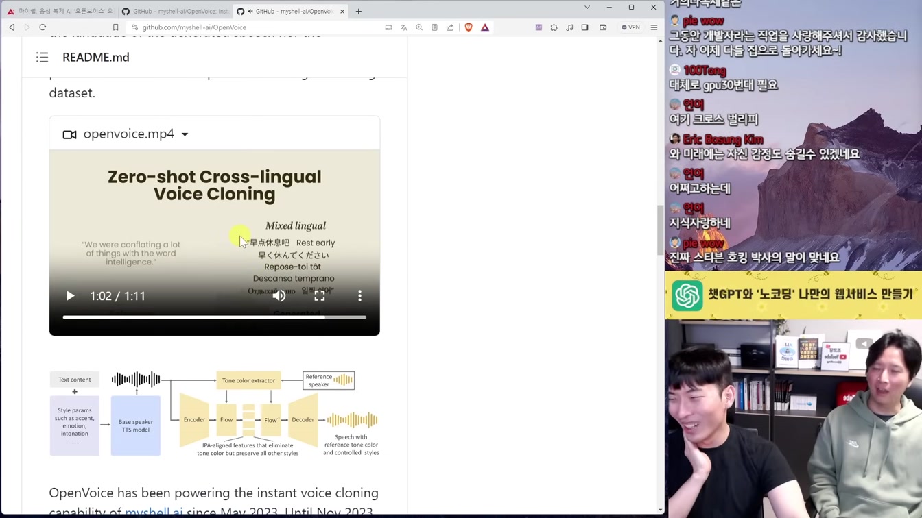The width and height of the screenshot is (922, 518).
Task: Open the browser hamburger menu
Action: (654, 27)
